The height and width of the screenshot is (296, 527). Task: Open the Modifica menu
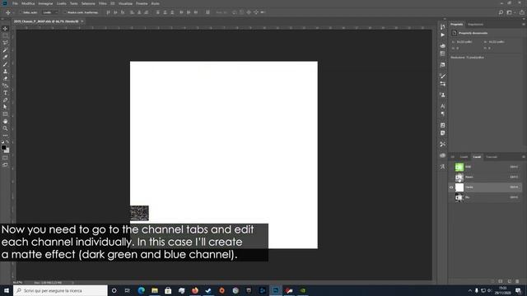pyautogui.click(x=28, y=3)
